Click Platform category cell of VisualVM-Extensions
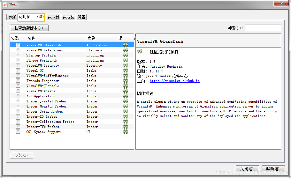The height and width of the screenshot is (178, 291). 94,50
